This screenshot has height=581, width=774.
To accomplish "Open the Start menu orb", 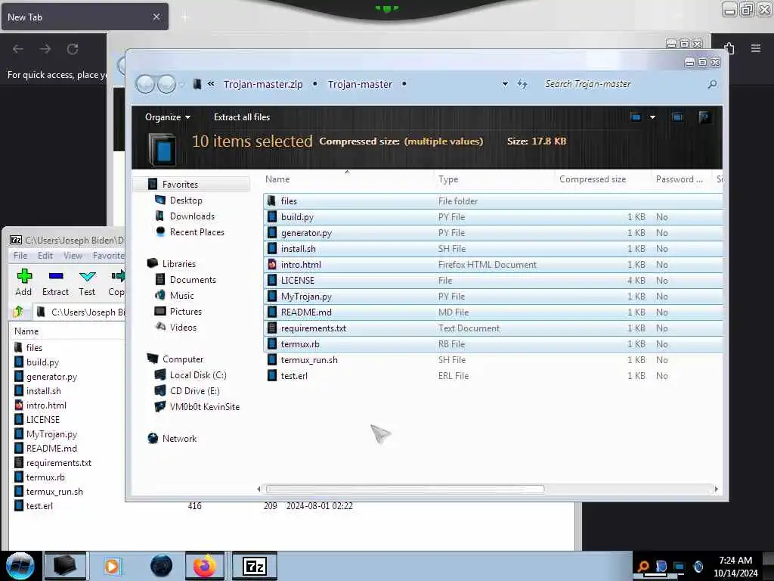I will [20, 566].
